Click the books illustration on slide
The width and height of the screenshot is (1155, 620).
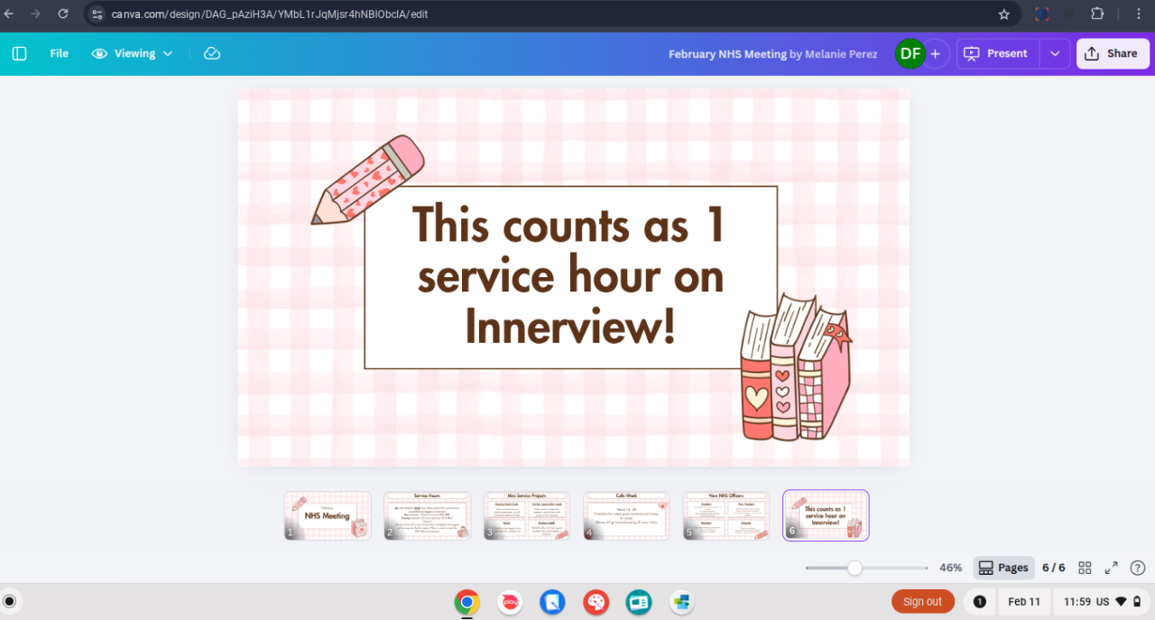coord(795,366)
